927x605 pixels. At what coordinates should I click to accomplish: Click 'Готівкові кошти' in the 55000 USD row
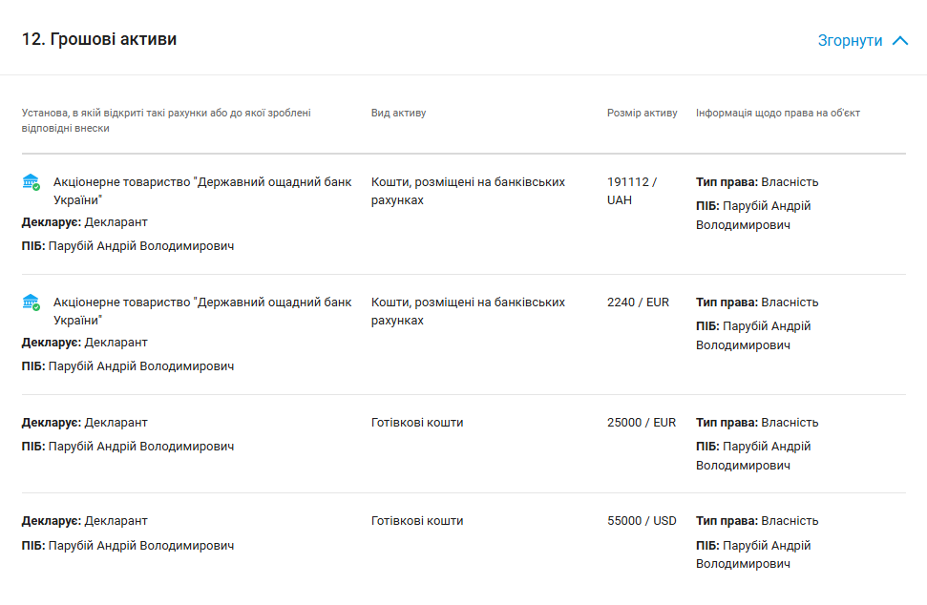(x=417, y=521)
